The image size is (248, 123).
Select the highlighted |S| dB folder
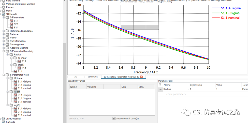tap(17, 92)
